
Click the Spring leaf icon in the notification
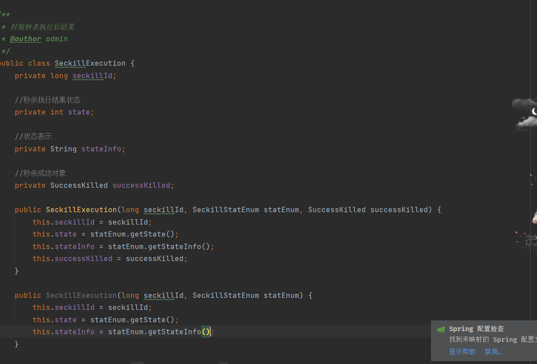pos(441,329)
